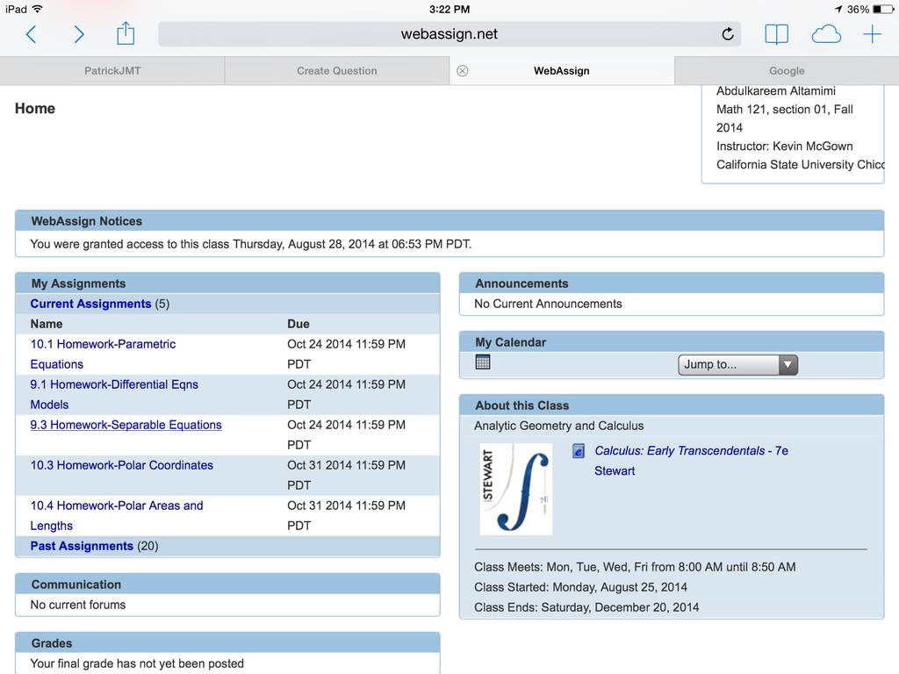This screenshot has width=899, height=674.
Task: Click student name Abdulkareem Altamimi
Action: point(776,90)
